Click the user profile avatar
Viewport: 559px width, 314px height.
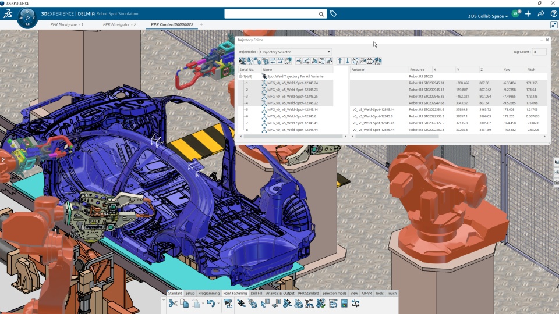point(515,13)
